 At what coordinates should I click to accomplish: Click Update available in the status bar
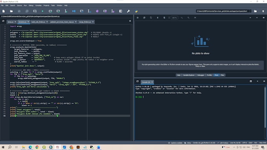pyautogui.click(x=175, y=143)
